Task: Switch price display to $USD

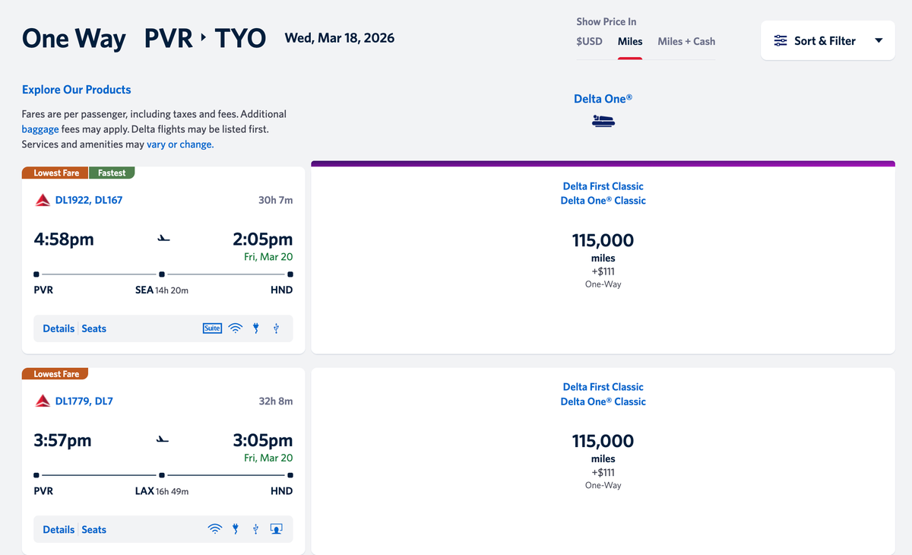Action: pos(589,42)
